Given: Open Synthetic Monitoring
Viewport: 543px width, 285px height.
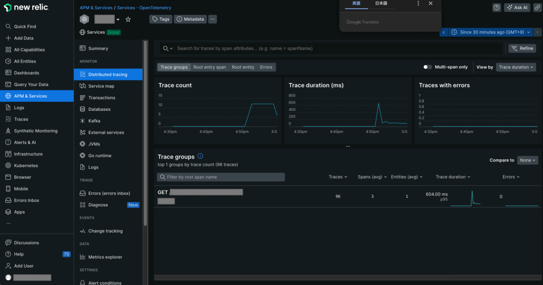Looking at the screenshot, I should tap(35, 131).
